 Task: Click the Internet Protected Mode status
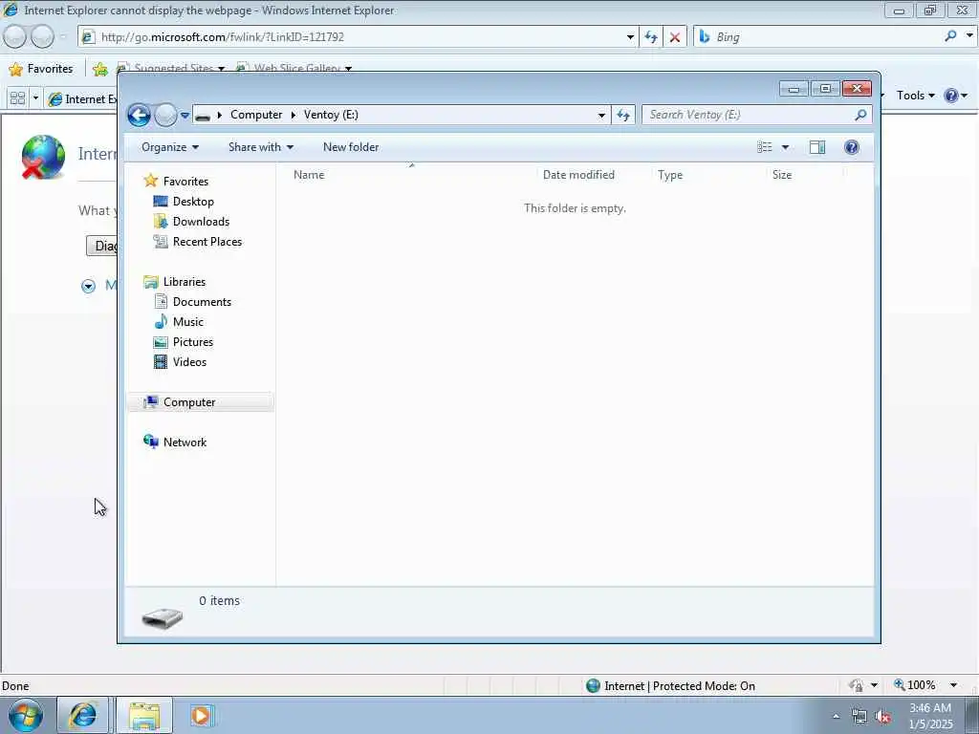coord(670,686)
